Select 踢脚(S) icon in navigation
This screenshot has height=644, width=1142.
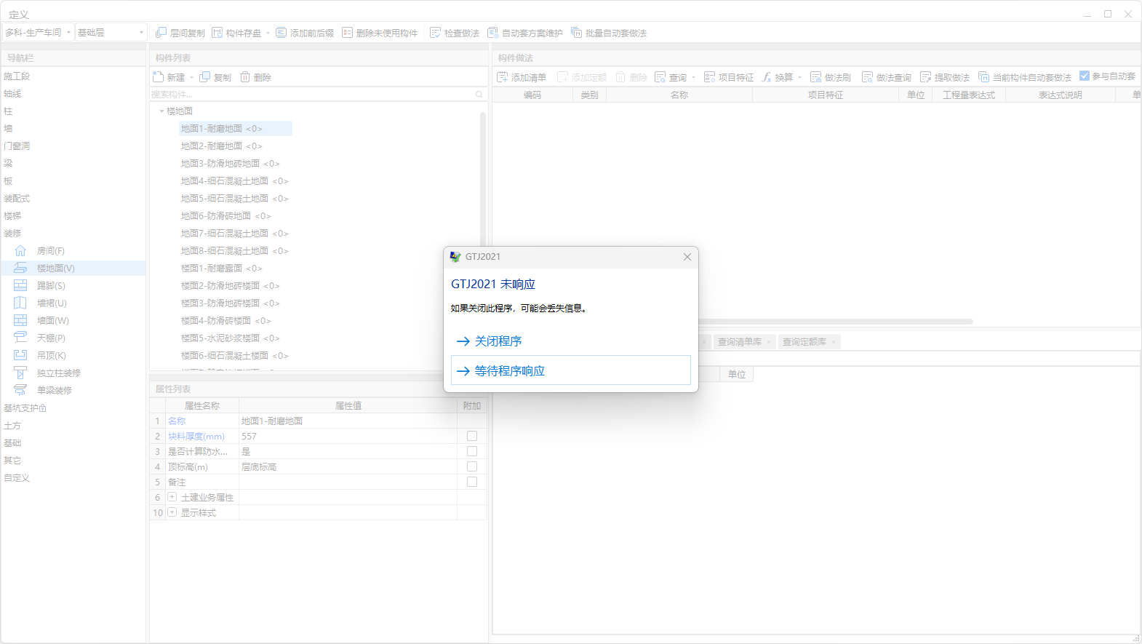[20, 285]
